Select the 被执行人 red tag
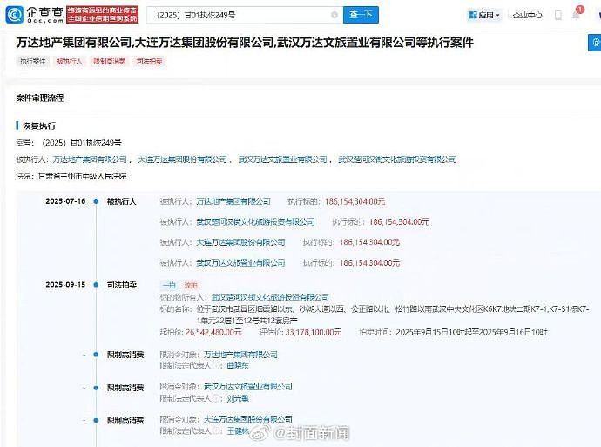The image size is (601, 447). (x=70, y=61)
